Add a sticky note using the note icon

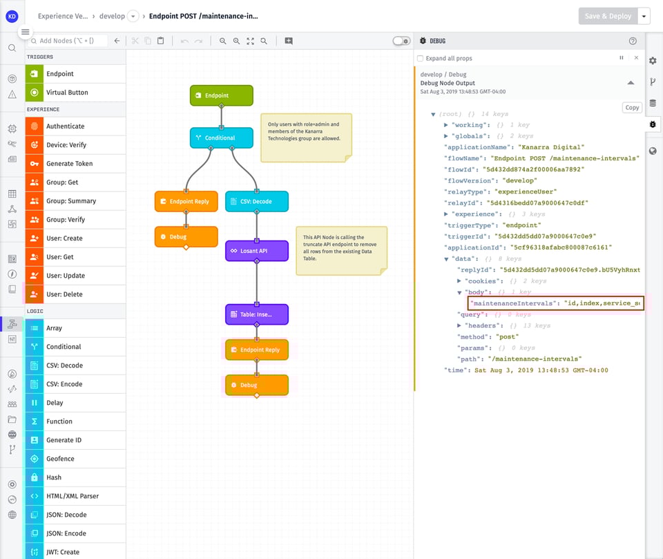288,41
